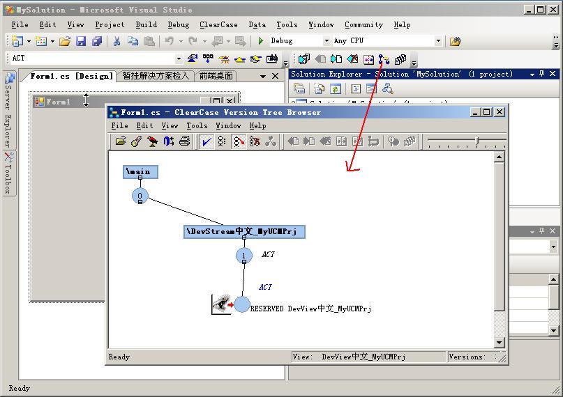
Task: Expand the ClearCase toolbar options chevron
Action: tap(414, 63)
